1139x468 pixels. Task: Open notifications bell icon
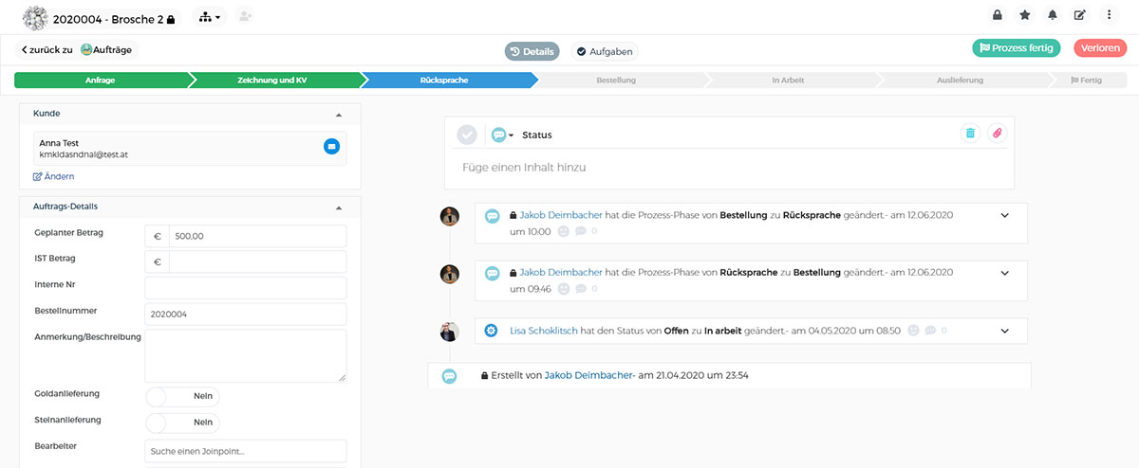coord(1052,15)
